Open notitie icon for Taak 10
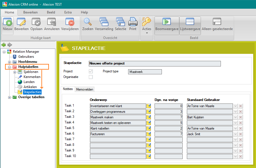 click(149, 157)
